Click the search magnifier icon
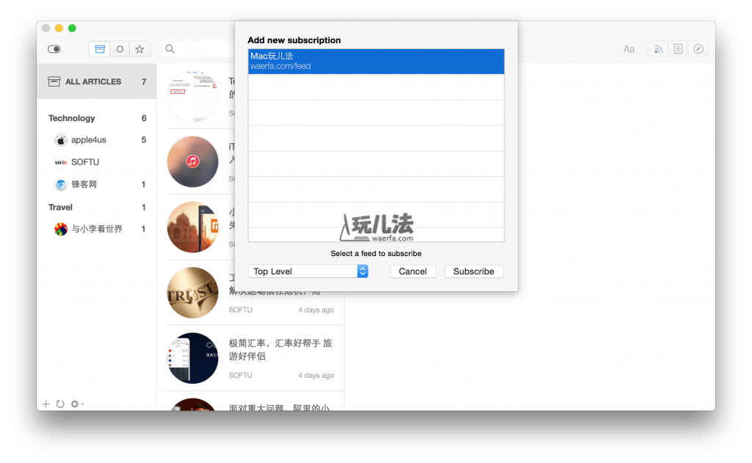 coord(170,49)
